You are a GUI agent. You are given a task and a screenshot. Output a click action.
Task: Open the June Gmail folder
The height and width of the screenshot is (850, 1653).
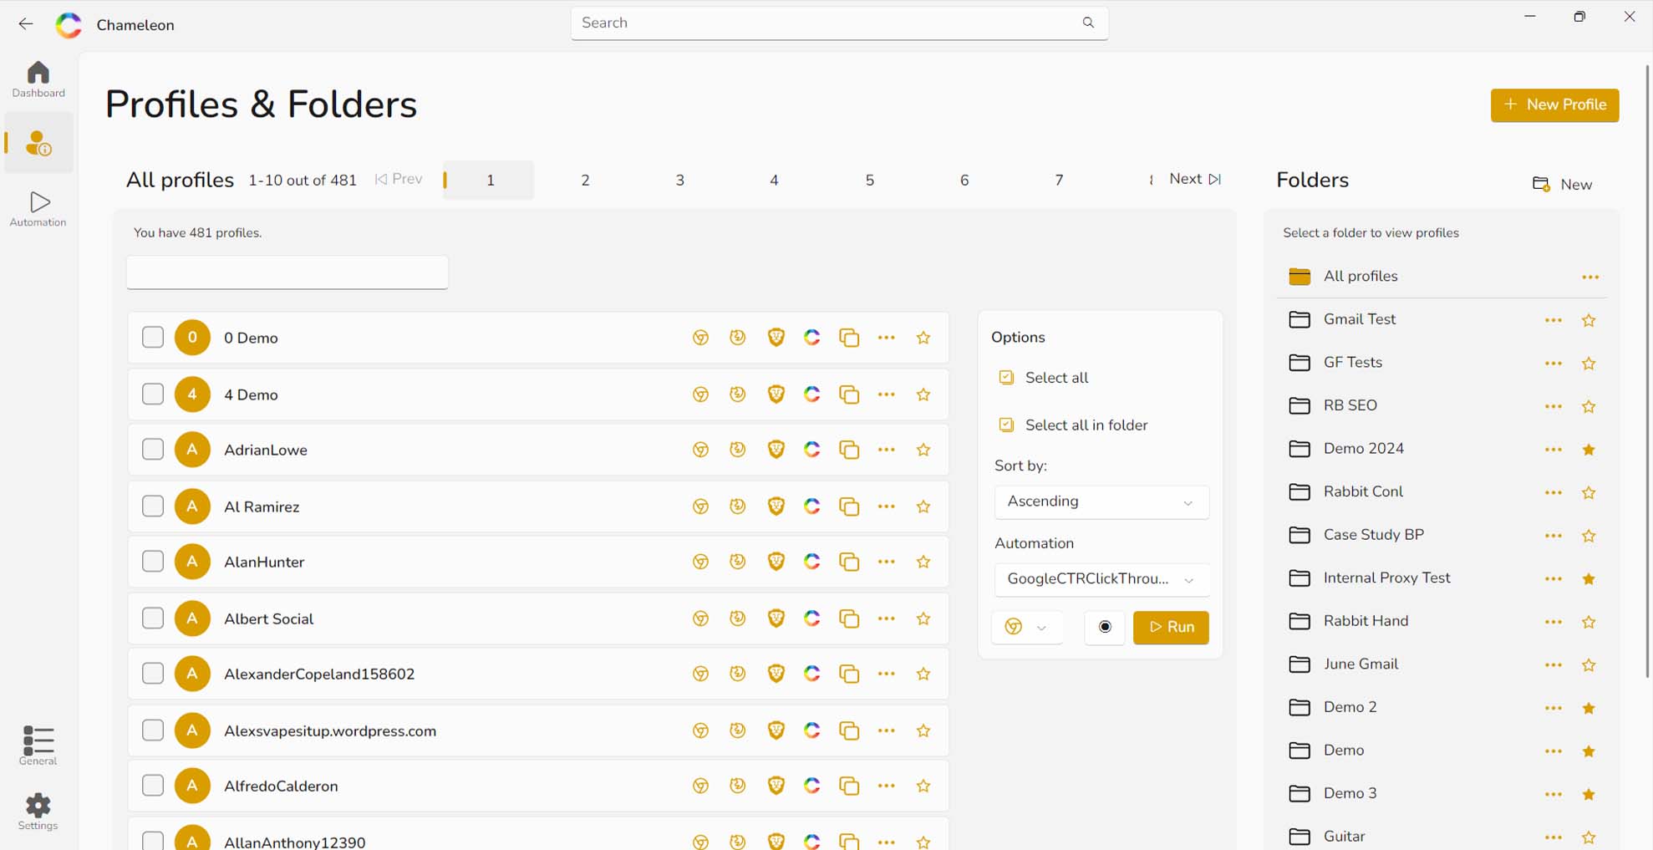pyautogui.click(x=1361, y=664)
